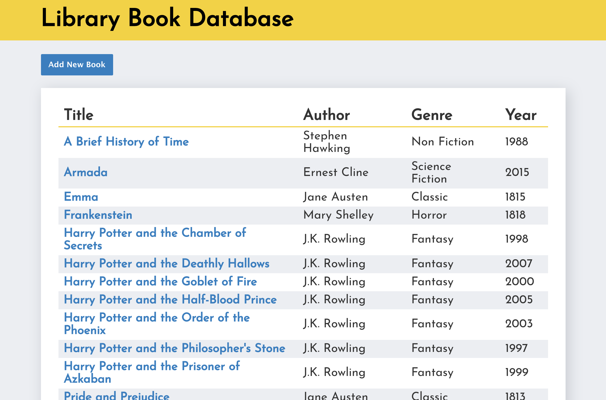The height and width of the screenshot is (400, 606).
Task: Click the Genre column header
Action: pos(432,114)
